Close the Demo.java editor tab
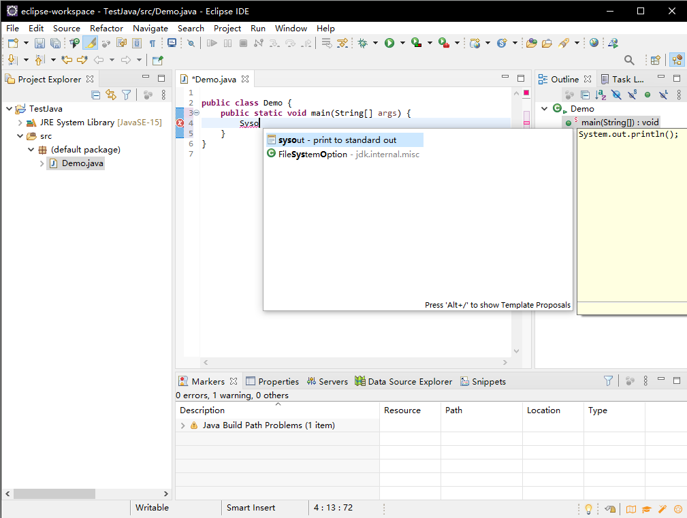 [x=245, y=79]
